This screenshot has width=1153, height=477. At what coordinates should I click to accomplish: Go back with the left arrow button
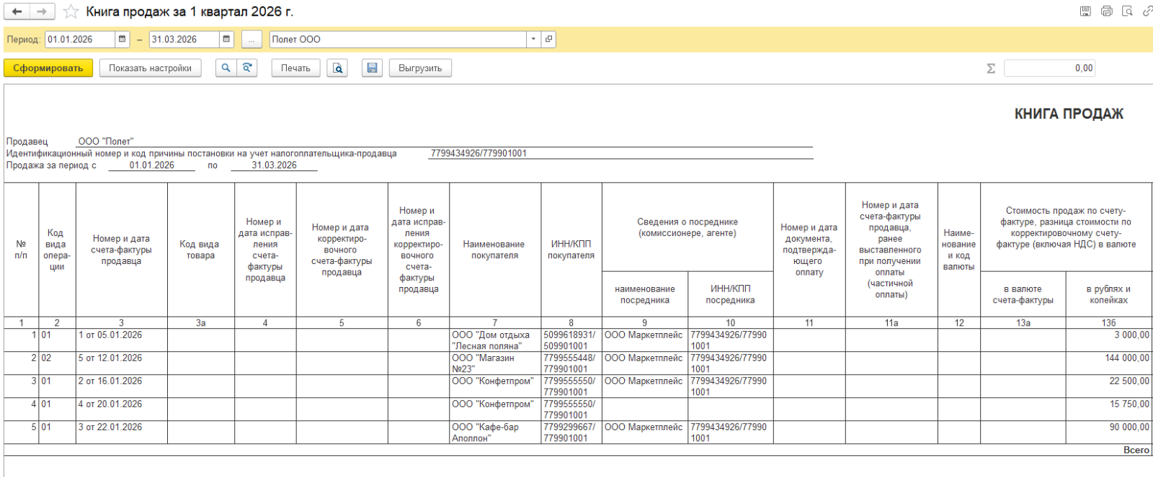(17, 12)
